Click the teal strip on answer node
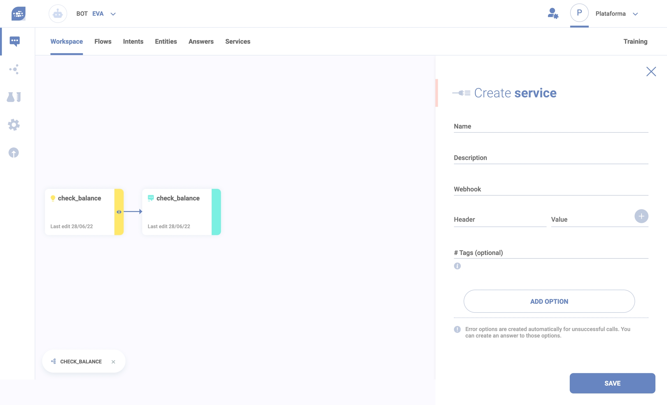The height and width of the screenshot is (405, 667). 216,212
